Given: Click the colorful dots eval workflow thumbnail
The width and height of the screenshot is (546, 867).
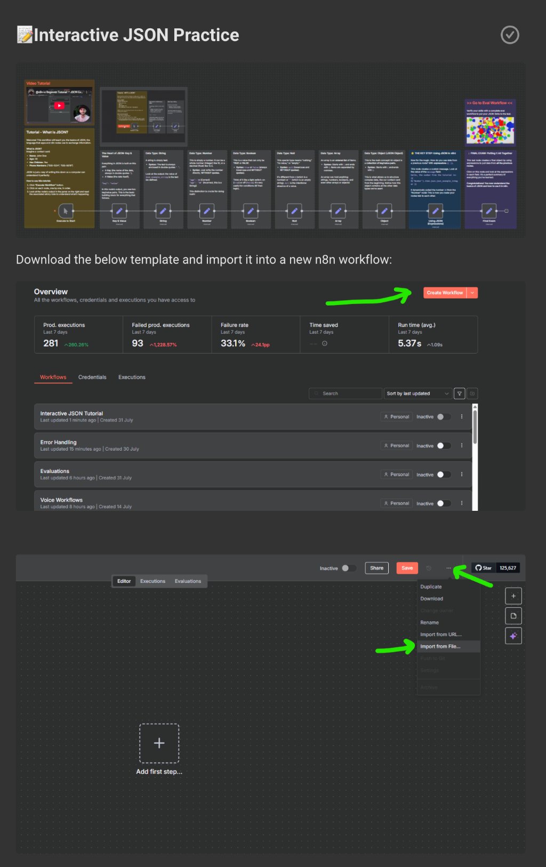Looking at the screenshot, I should click(x=490, y=131).
